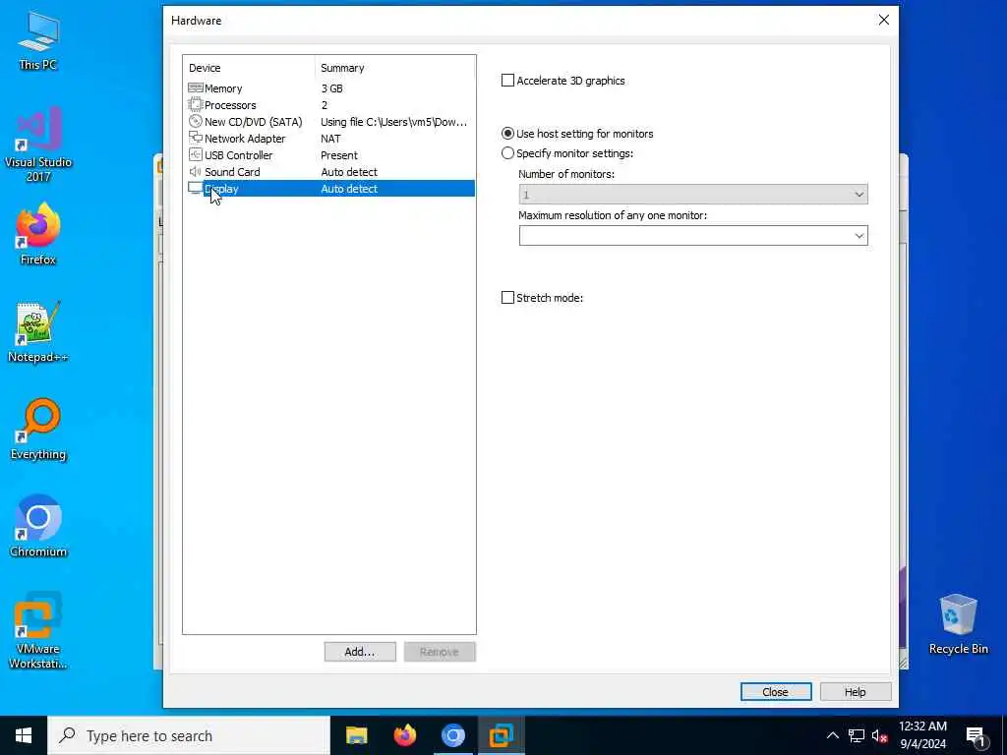Select the 'Present' USB summary value
Screen dimensions: 1007x755
tap(339, 155)
